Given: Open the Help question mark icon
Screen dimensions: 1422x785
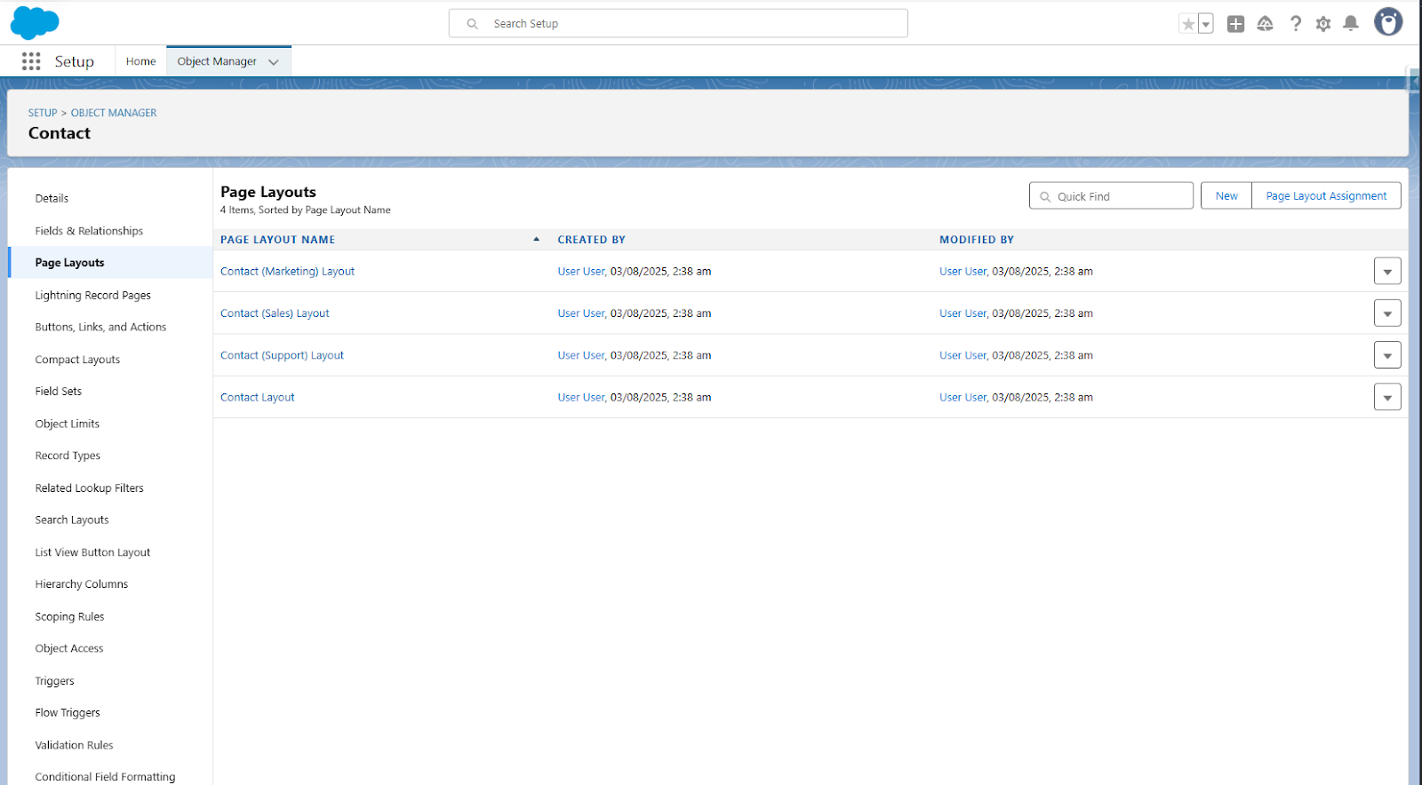Looking at the screenshot, I should click(x=1296, y=24).
